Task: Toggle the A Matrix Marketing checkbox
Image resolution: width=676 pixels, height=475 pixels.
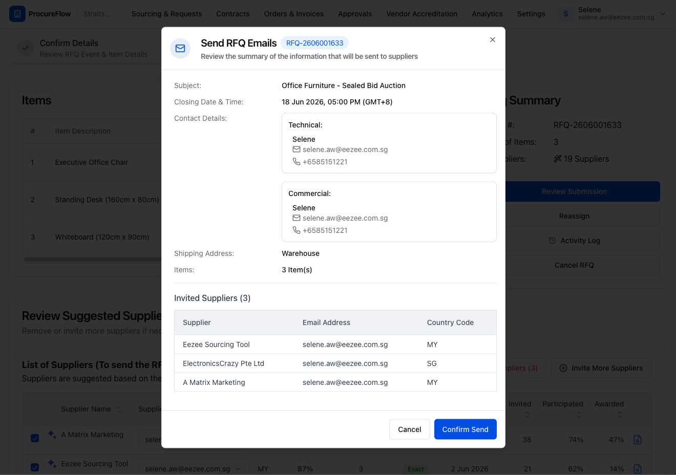Action: pyautogui.click(x=35, y=438)
